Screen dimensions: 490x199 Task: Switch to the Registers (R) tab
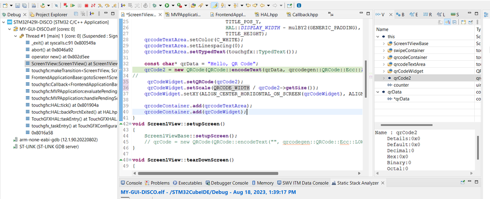[428, 14]
